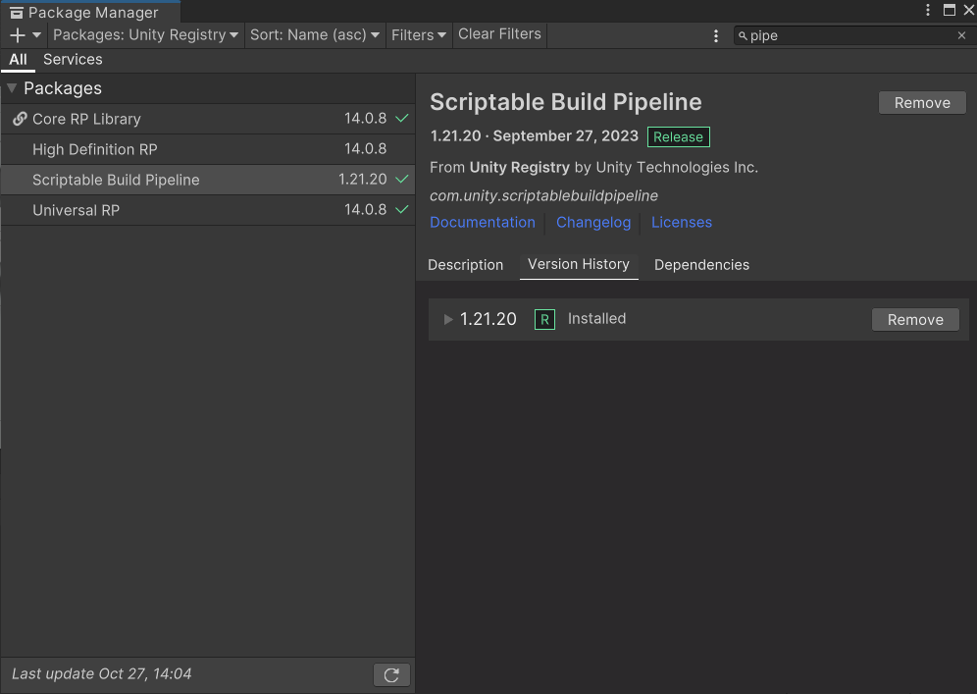Screen dimensions: 977x694
Task: Select the Universal RP package
Action: [208, 210]
